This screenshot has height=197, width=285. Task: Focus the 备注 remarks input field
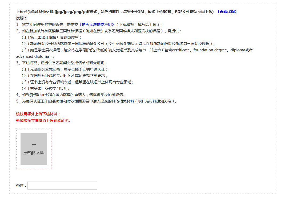click(62, 186)
